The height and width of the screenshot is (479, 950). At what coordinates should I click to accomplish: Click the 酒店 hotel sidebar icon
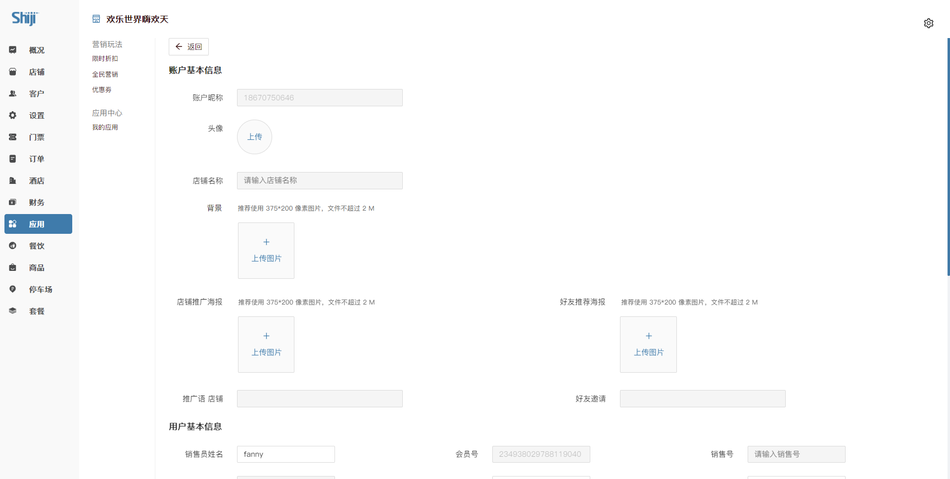click(13, 180)
